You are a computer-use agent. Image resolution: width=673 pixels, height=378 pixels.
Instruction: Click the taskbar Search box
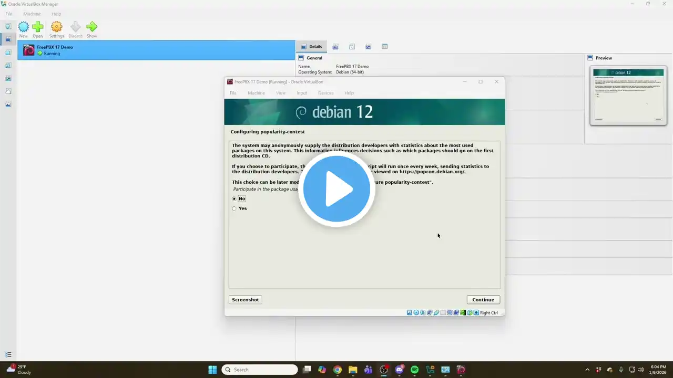pyautogui.click(x=260, y=370)
